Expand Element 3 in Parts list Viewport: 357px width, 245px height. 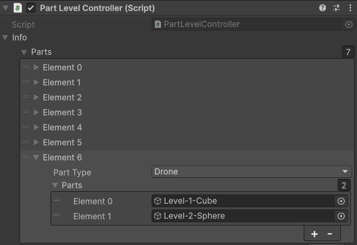[37, 113]
